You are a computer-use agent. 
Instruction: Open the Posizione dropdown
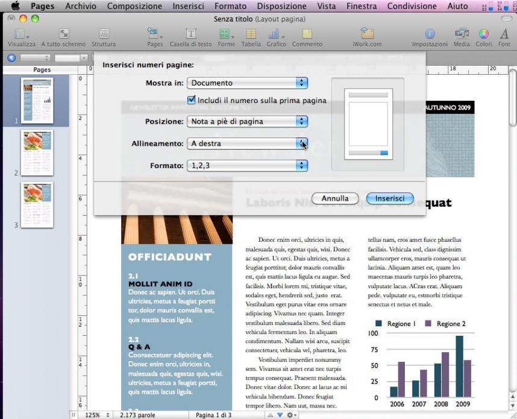click(247, 121)
